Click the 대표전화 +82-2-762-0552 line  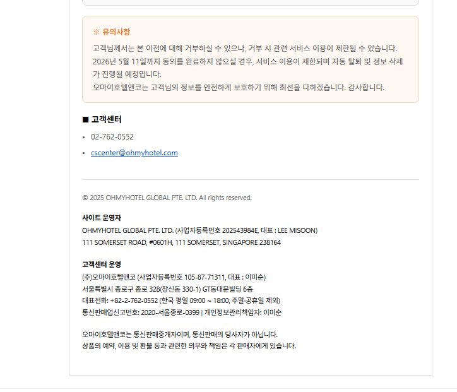tap(181, 300)
